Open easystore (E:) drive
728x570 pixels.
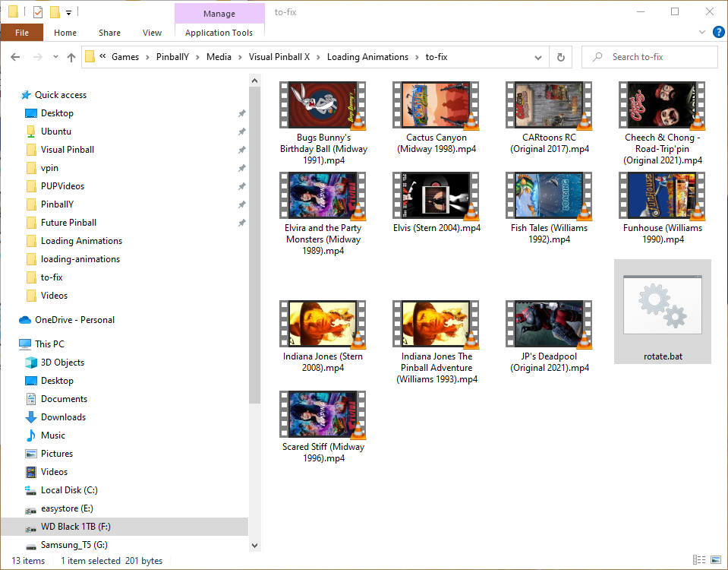pos(67,508)
